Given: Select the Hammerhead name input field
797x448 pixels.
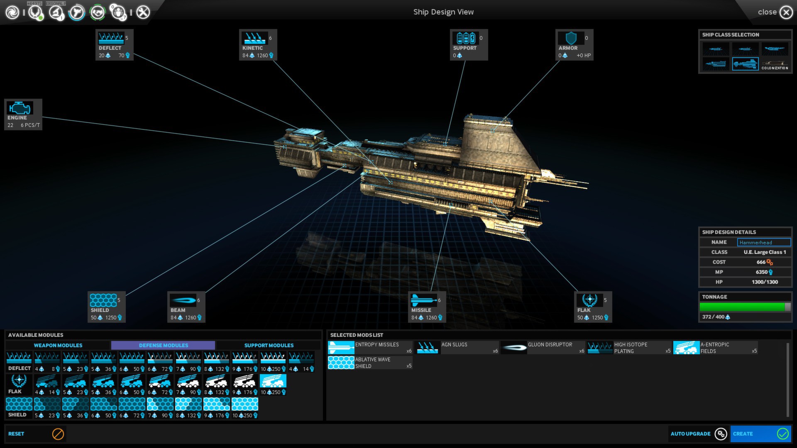Looking at the screenshot, I should pyautogui.click(x=764, y=242).
